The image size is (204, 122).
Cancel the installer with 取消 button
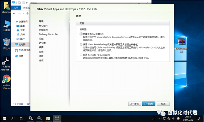tap(163, 104)
